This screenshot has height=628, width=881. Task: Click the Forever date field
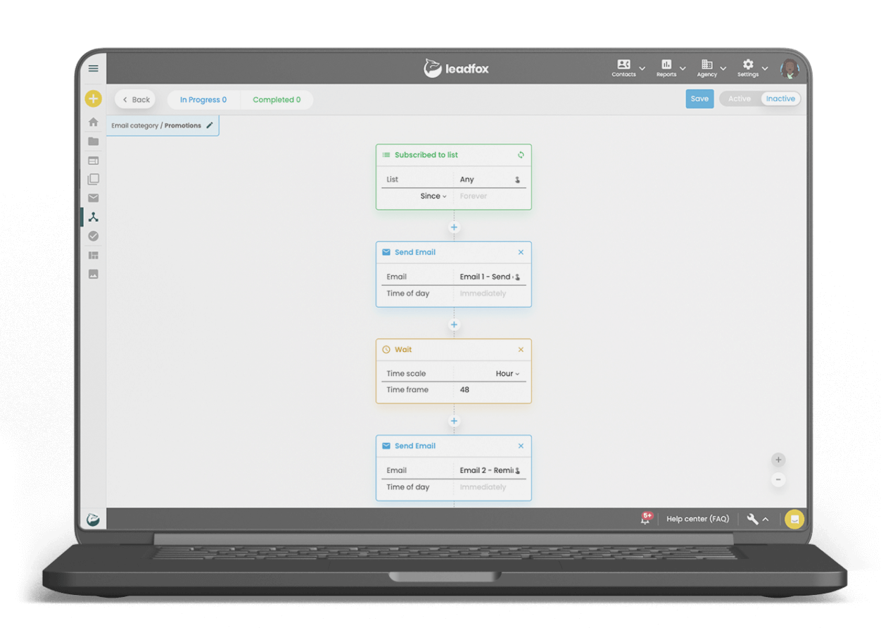coord(490,196)
